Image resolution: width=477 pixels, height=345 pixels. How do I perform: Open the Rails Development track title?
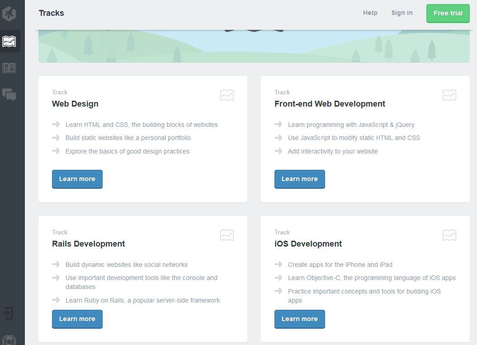(x=89, y=244)
